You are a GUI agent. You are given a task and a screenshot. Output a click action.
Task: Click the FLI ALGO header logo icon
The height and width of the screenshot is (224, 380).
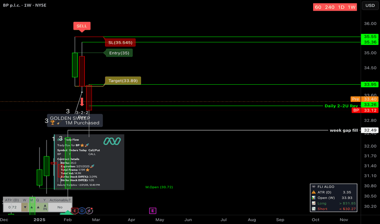(314, 187)
